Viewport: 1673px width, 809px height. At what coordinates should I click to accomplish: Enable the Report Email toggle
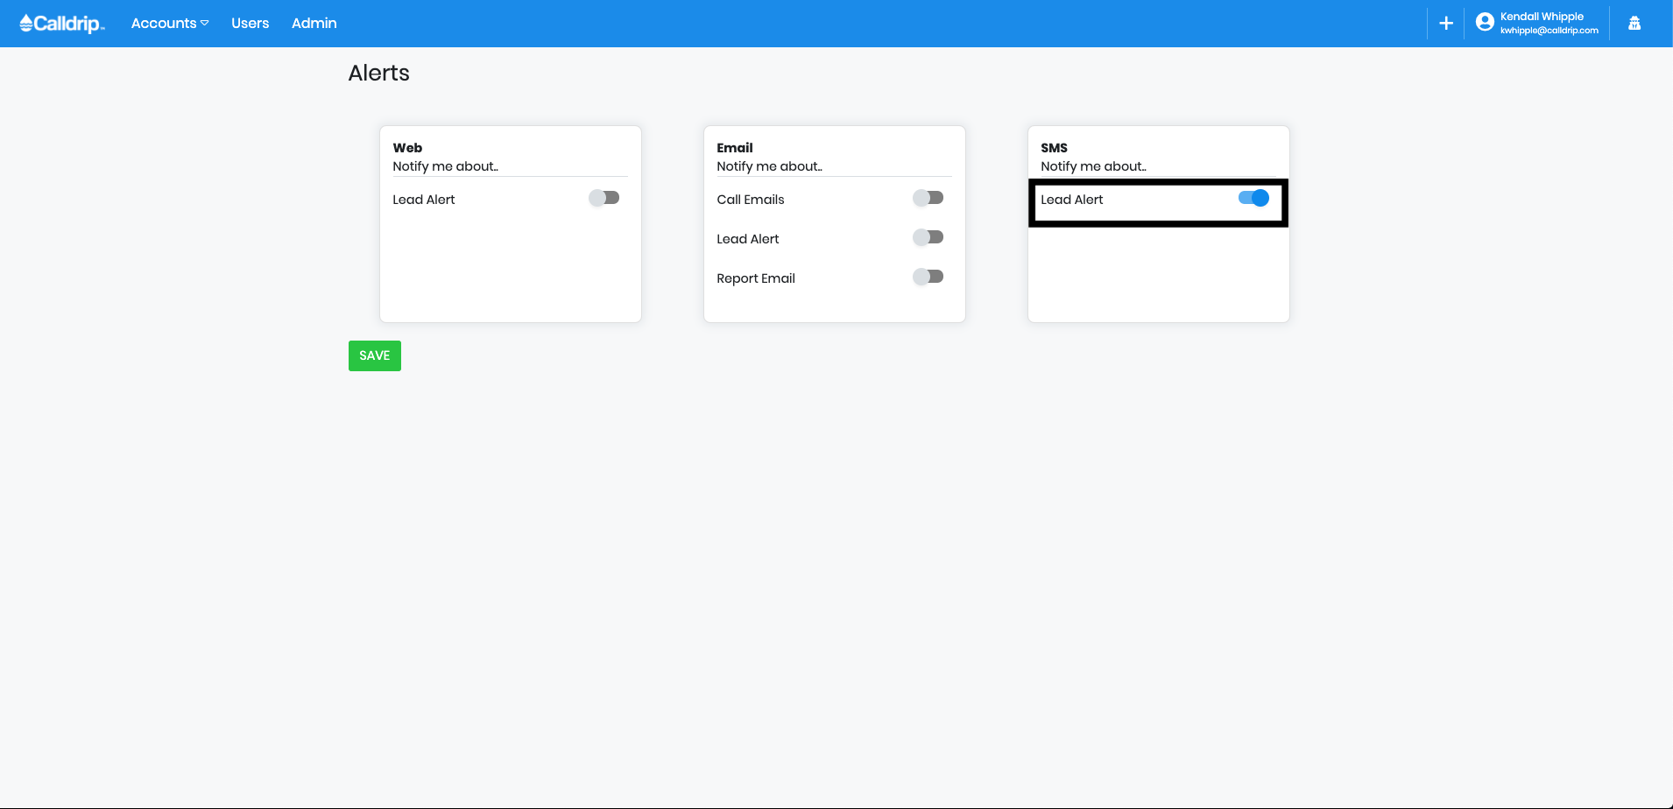click(x=928, y=277)
